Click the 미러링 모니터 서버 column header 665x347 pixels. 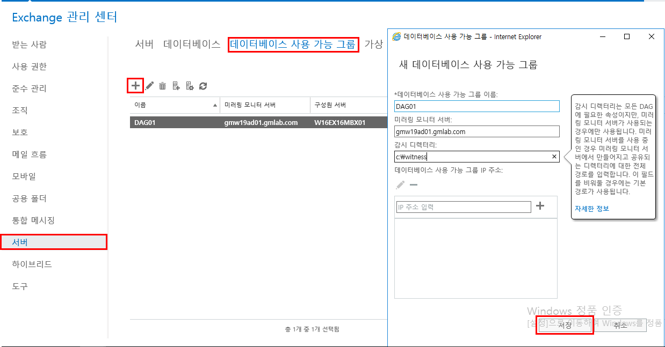[265, 105]
